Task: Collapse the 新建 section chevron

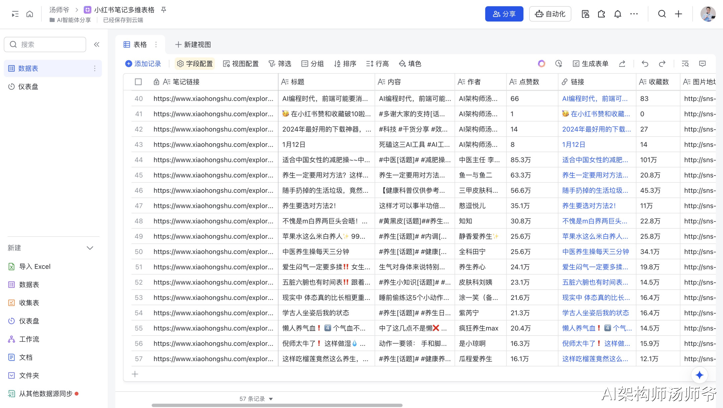Action: pos(90,248)
